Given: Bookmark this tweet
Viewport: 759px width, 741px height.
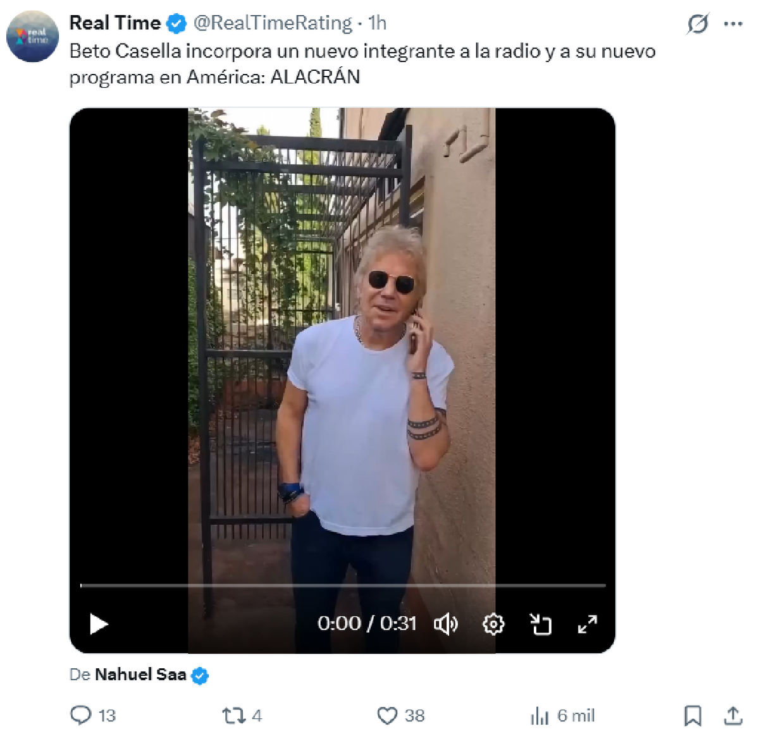Looking at the screenshot, I should pyautogui.click(x=693, y=716).
